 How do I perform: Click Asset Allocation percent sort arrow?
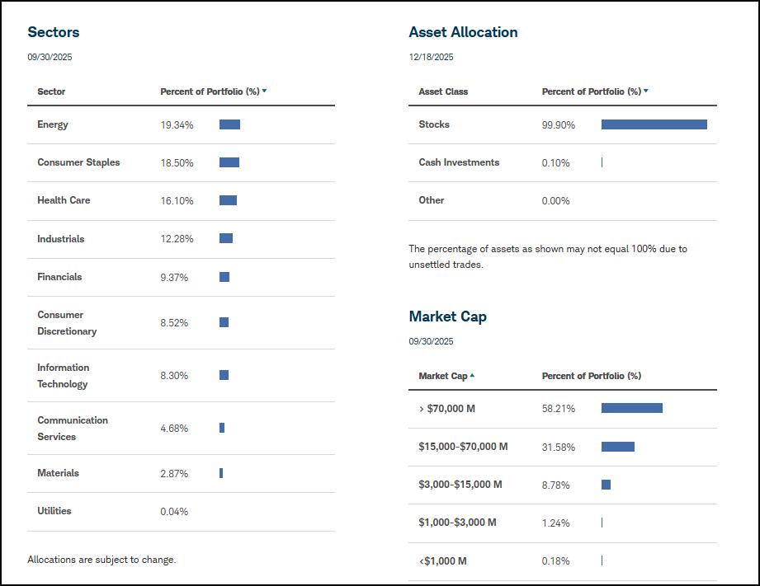coord(646,91)
